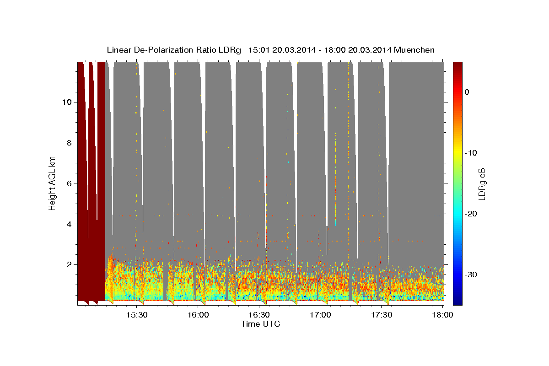
Task: Click the 'Time UTC' axis label
Action: point(260,324)
